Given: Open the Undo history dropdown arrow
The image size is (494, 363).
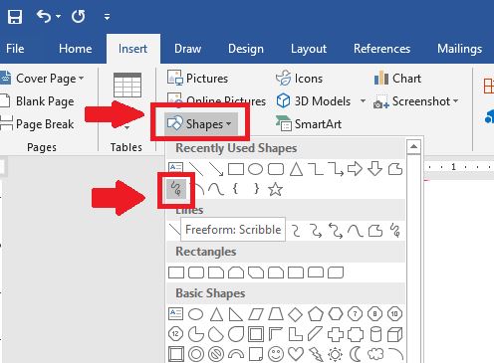Looking at the screenshot, I should pos(59,16).
